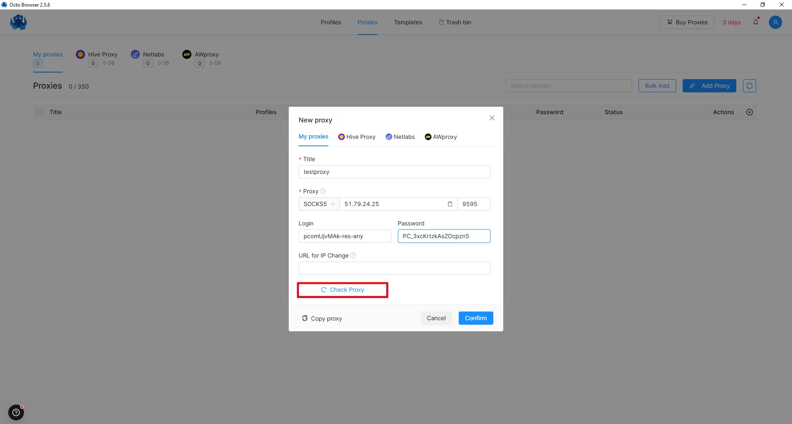Image resolution: width=792 pixels, height=424 pixels.
Task: Close the New proxy dialog
Action: [492, 118]
